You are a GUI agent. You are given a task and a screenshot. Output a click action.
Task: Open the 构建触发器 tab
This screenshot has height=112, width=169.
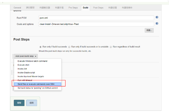[x=45, y=8]
